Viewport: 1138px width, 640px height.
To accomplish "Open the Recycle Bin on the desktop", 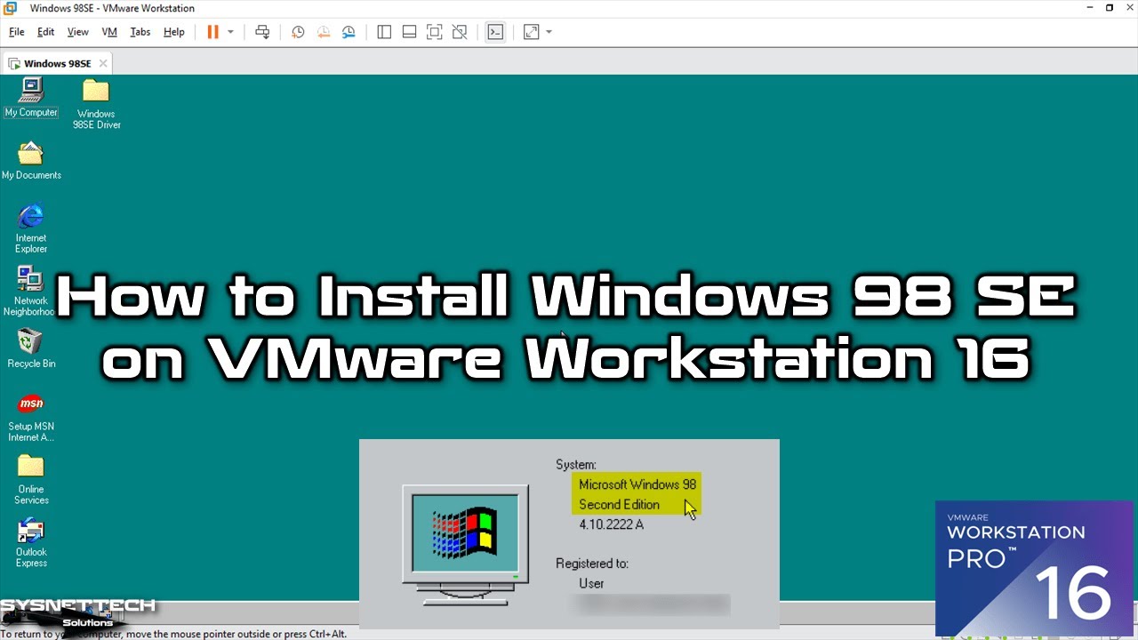I will pyautogui.click(x=31, y=342).
